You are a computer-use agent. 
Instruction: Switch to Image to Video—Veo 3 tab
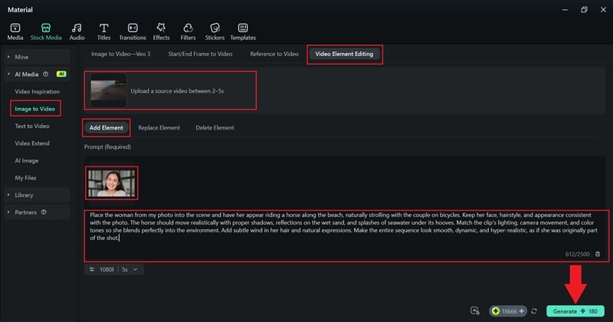pyautogui.click(x=121, y=54)
